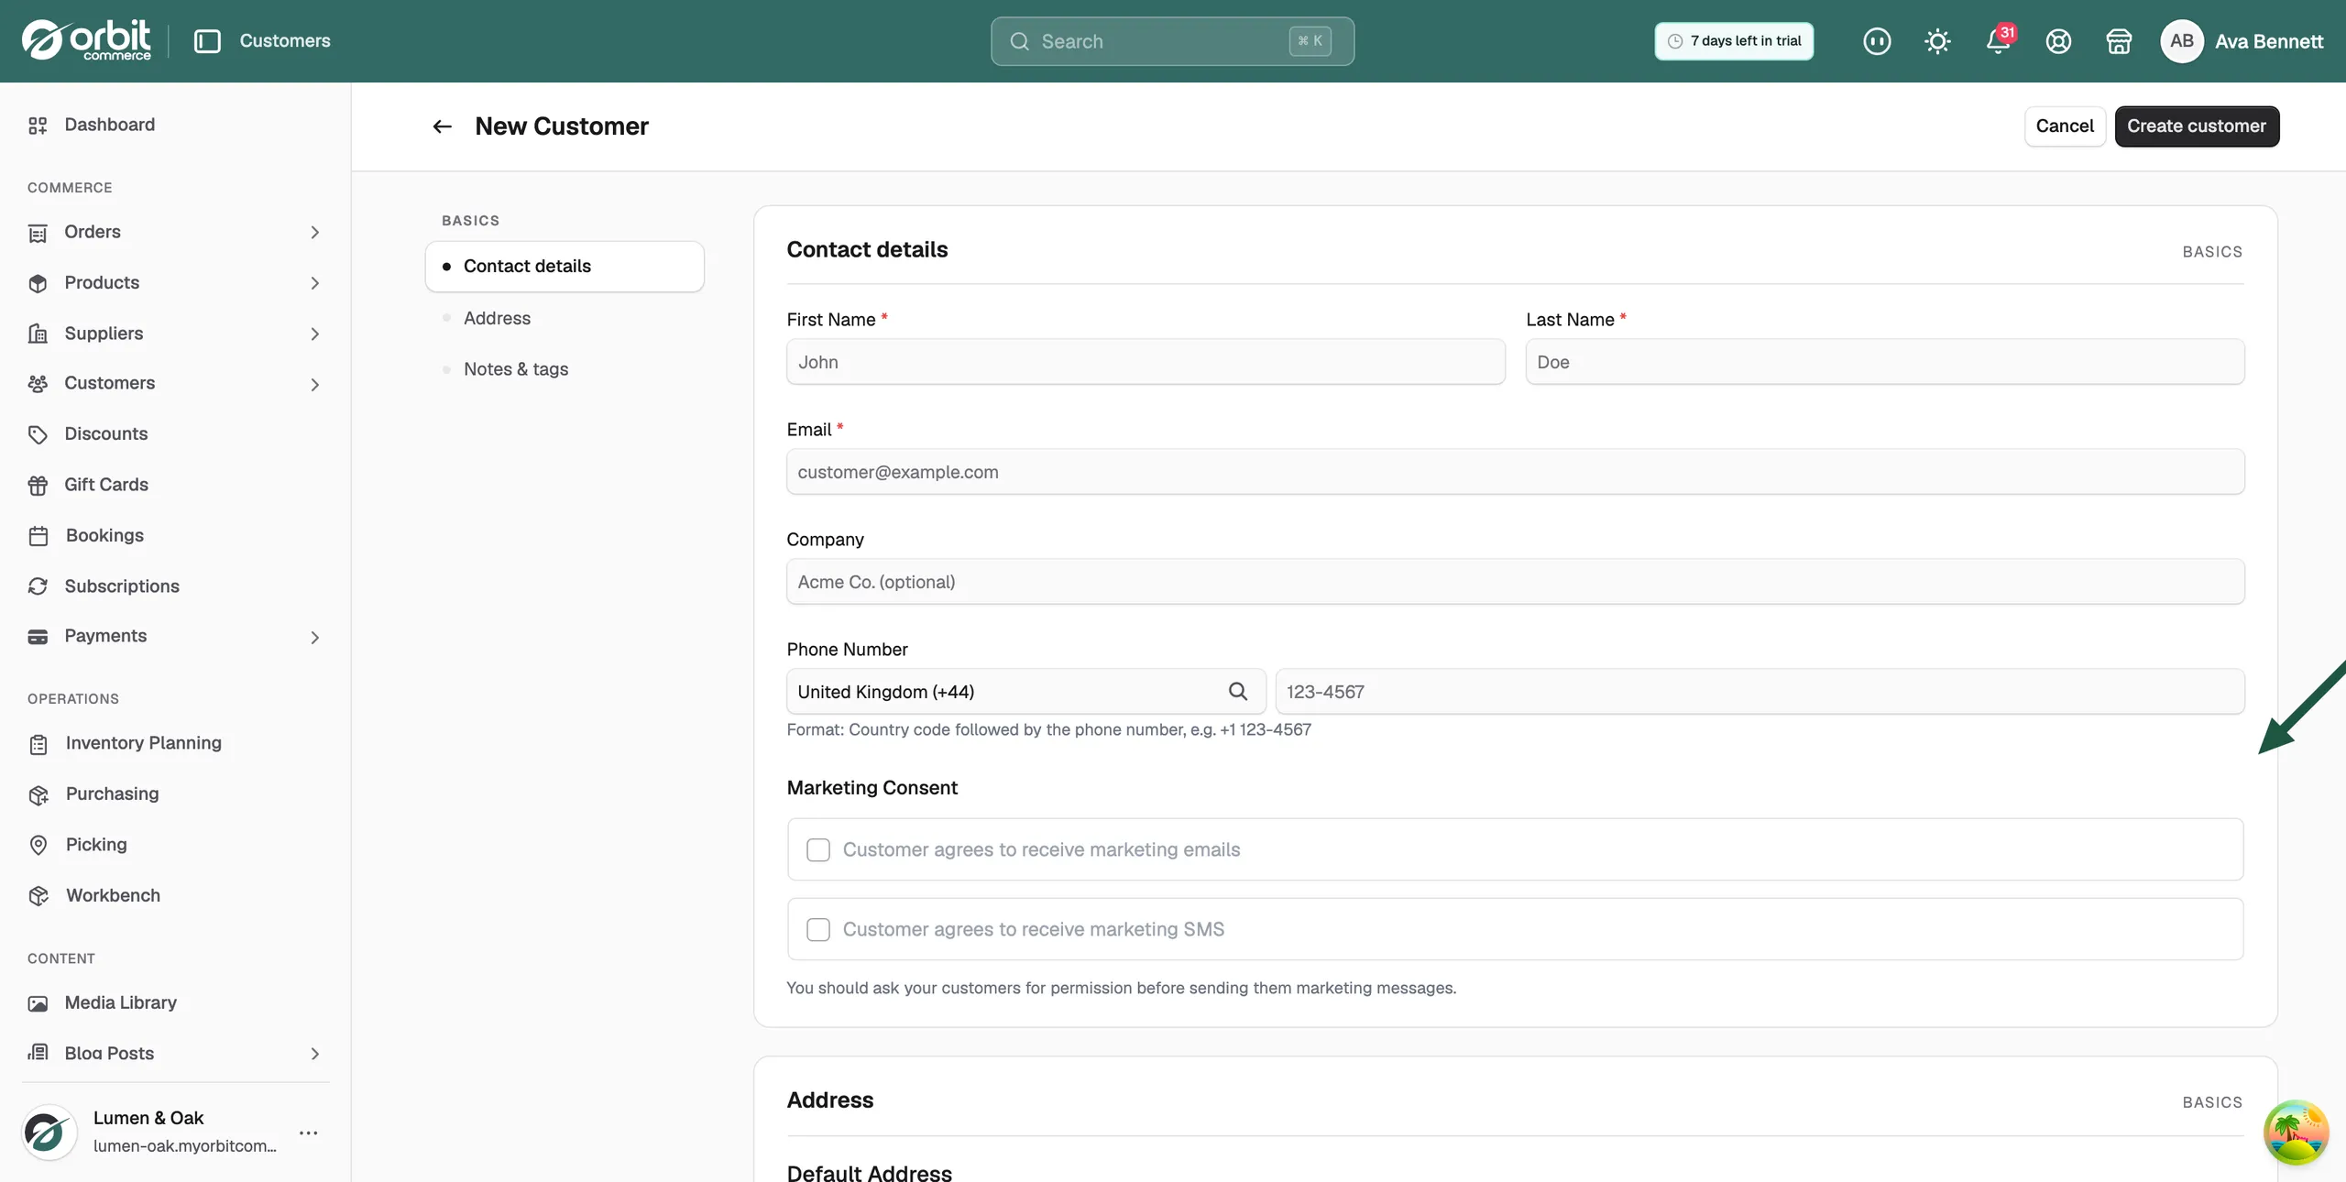Click the Media Library image icon
The width and height of the screenshot is (2346, 1182).
click(x=38, y=1003)
